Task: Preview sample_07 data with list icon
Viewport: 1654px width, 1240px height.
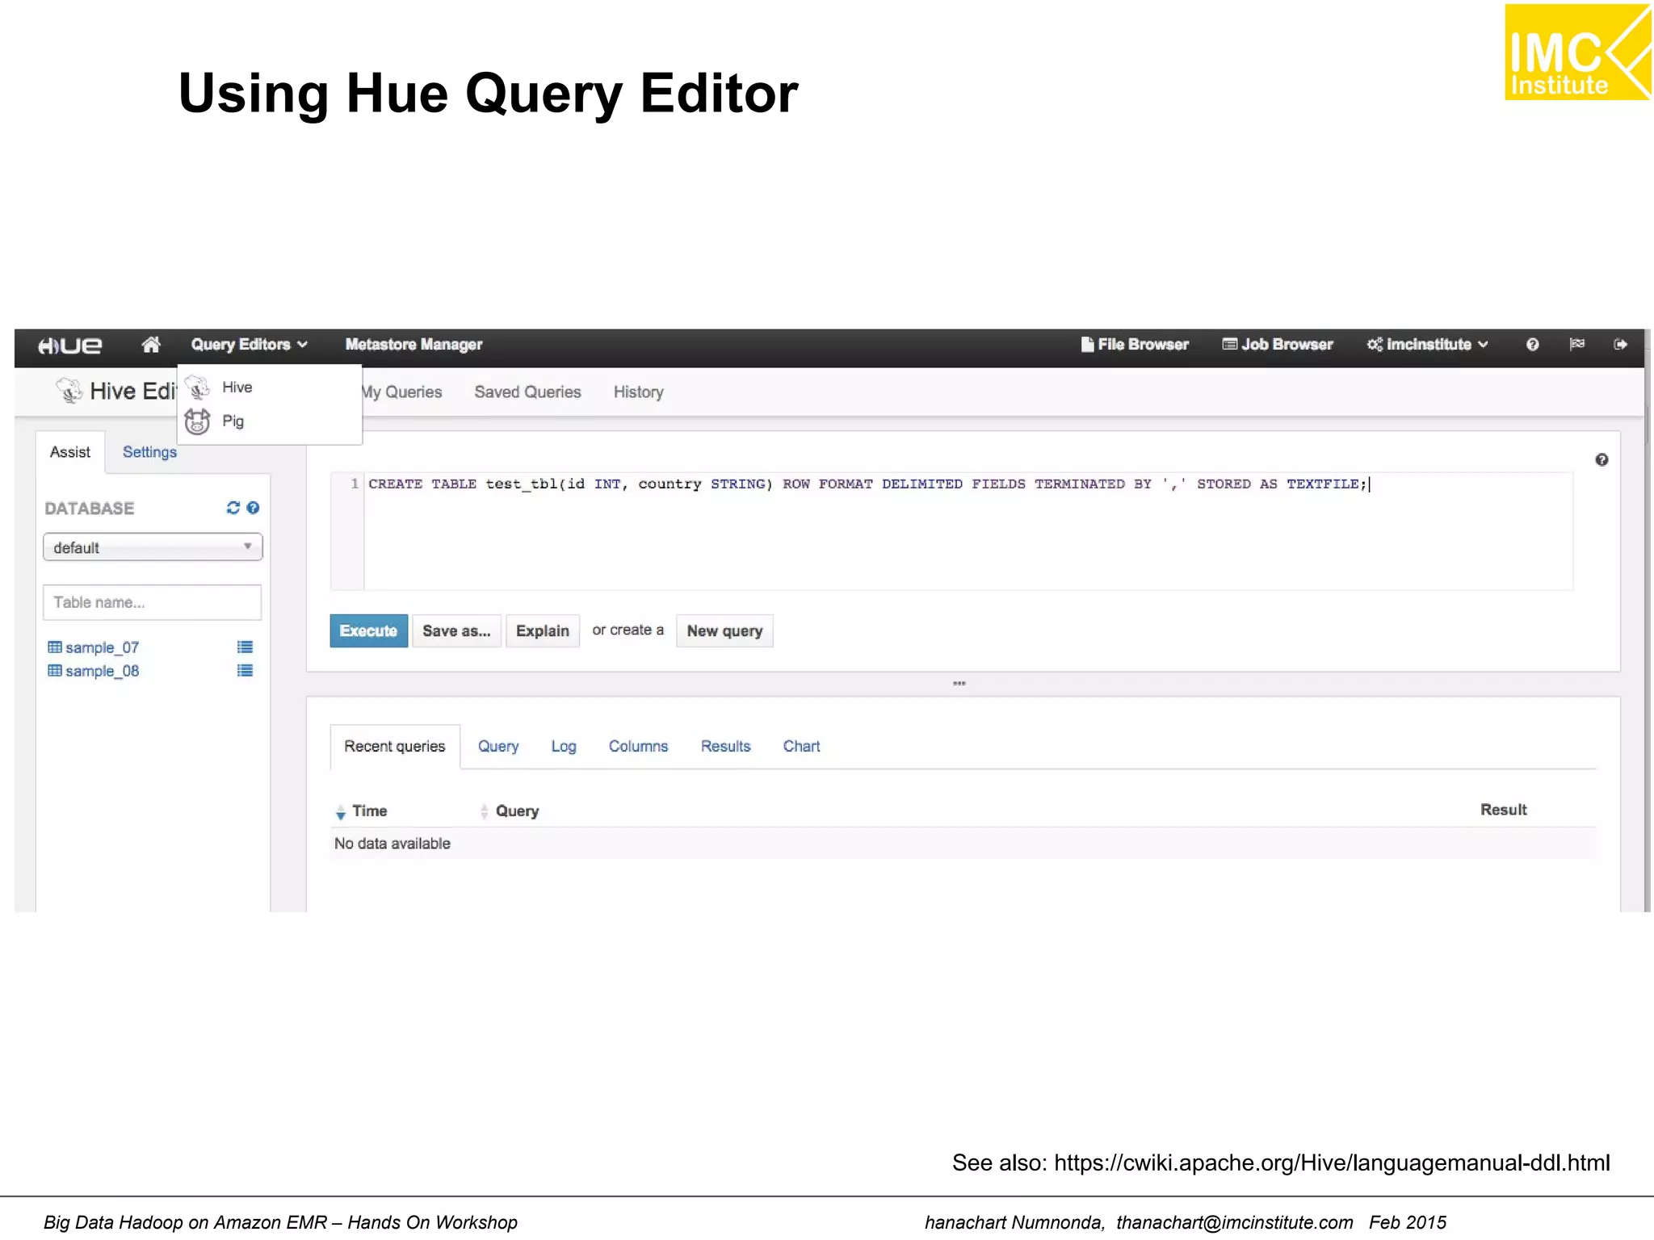Action: pyautogui.click(x=245, y=647)
